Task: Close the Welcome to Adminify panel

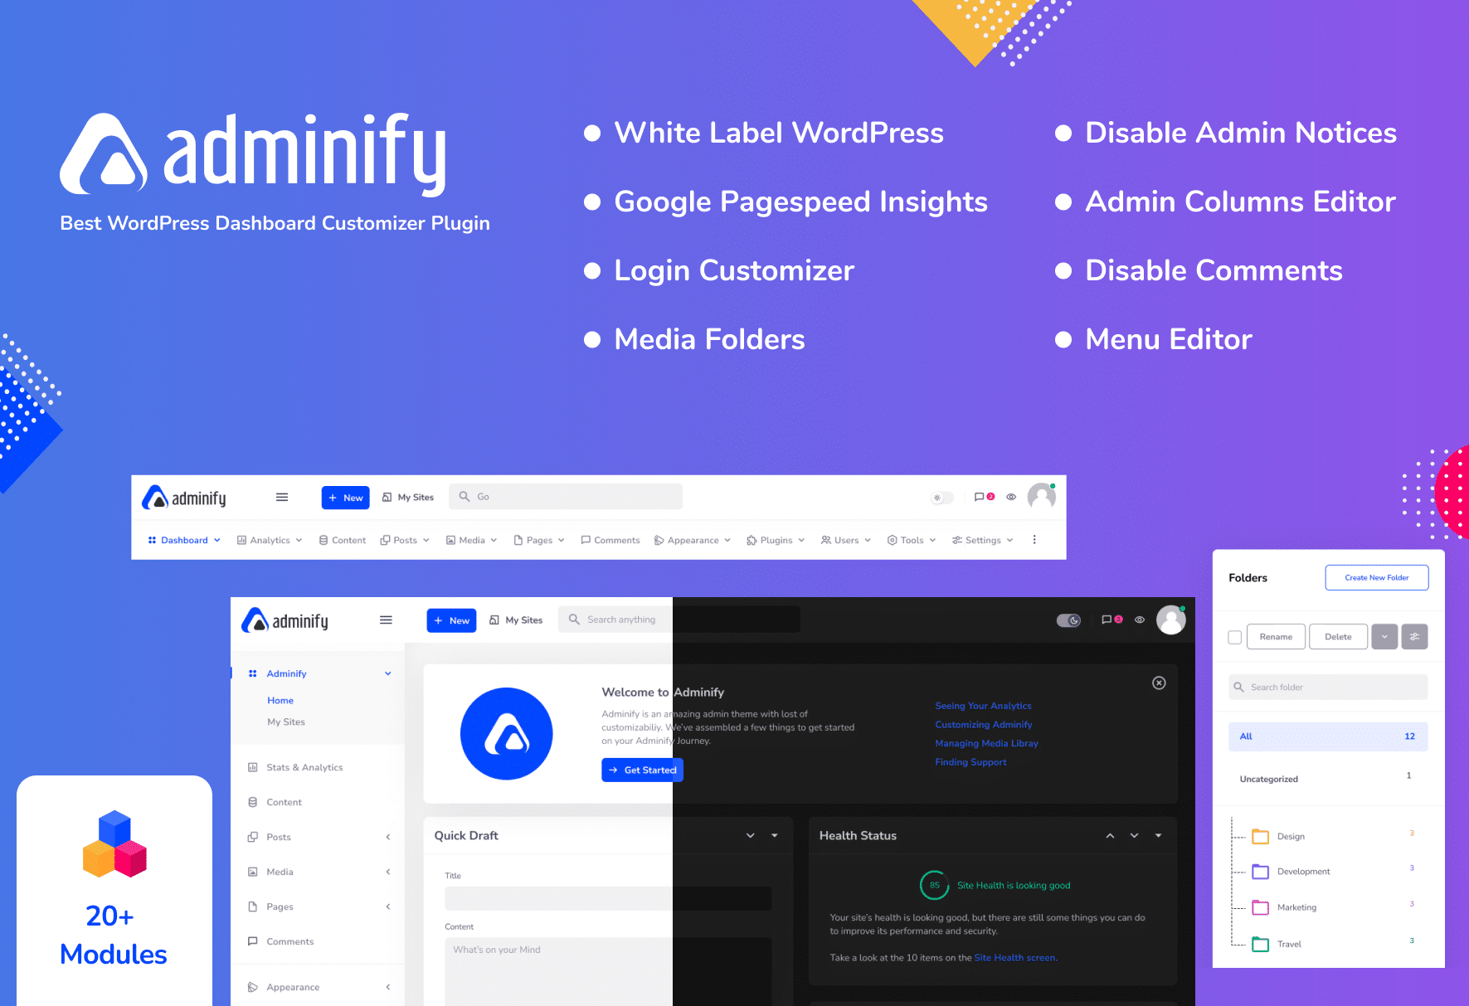Action: click(1159, 683)
